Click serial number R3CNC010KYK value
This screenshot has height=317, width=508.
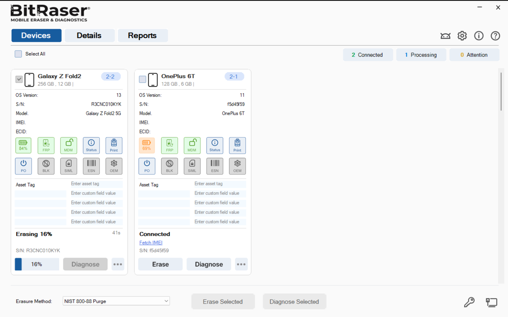tap(106, 104)
